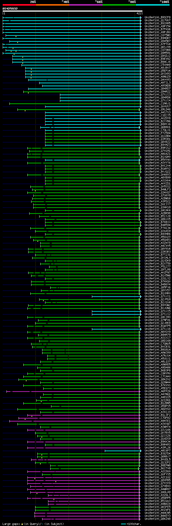This screenshot has width=172, height=526.
Task: Select label UniRef100_Q84RD7
Action: [x=157, y=89]
